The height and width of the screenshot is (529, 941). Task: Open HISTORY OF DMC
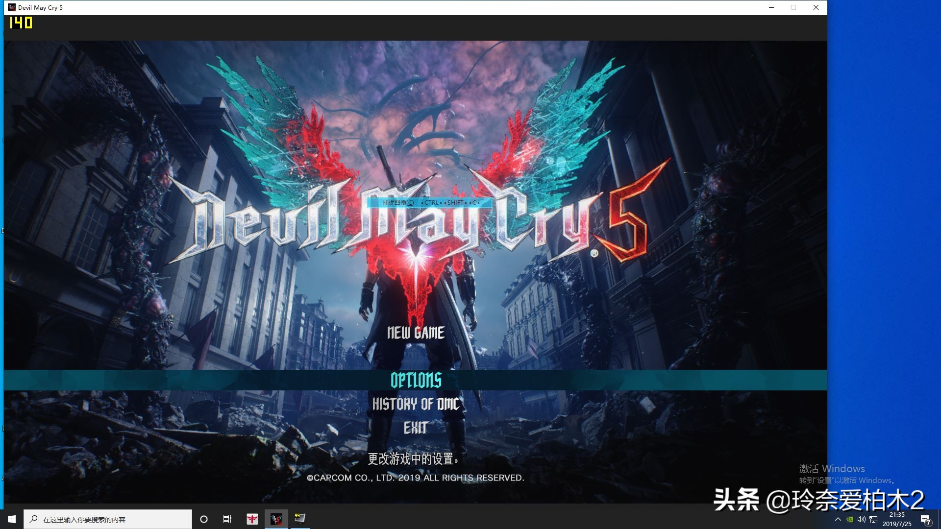click(416, 404)
